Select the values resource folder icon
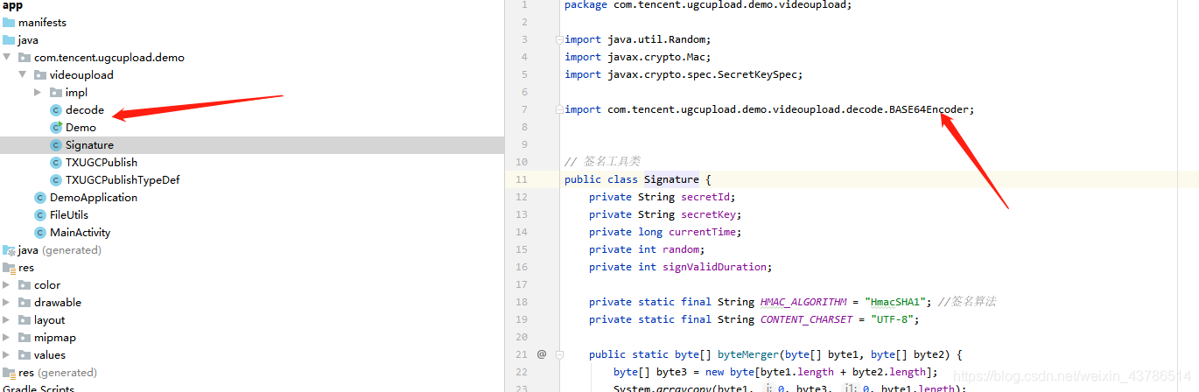Screen dimensions: 1199x392 (25, 355)
